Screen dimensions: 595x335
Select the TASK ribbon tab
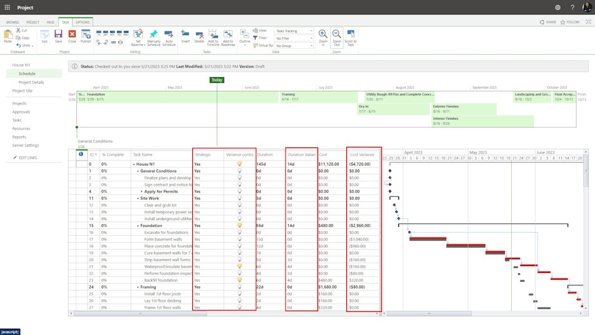click(x=65, y=22)
